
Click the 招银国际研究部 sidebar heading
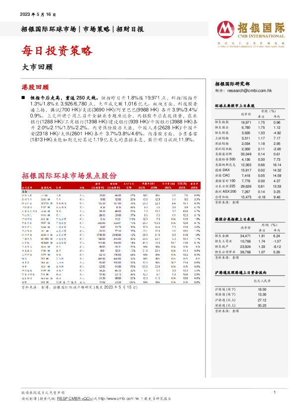coord(232,84)
